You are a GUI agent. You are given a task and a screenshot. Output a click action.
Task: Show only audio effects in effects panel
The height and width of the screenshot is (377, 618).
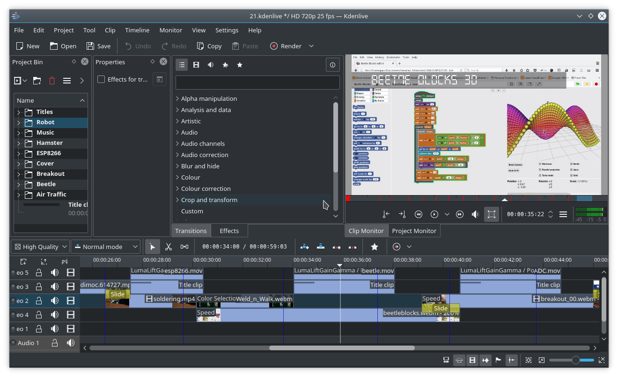pos(211,65)
